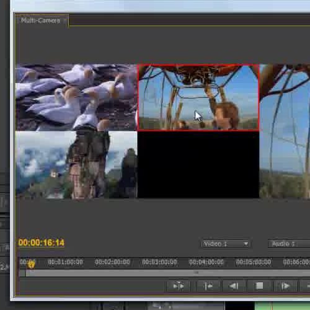Select the red-outlined balloon basket camera

click(x=198, y=97)
